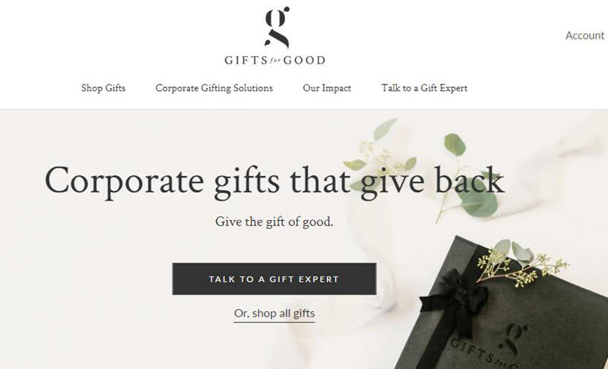
Task: Click the seeded eucalyptus sprig atop the box
Action: [x=521, y=263]
